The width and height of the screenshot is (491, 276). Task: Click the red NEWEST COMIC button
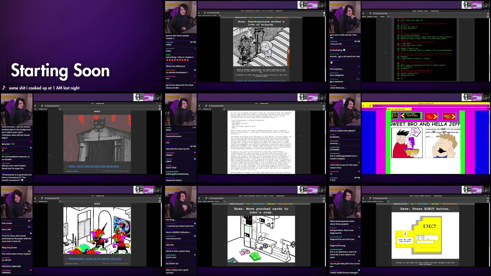(449, 117)
